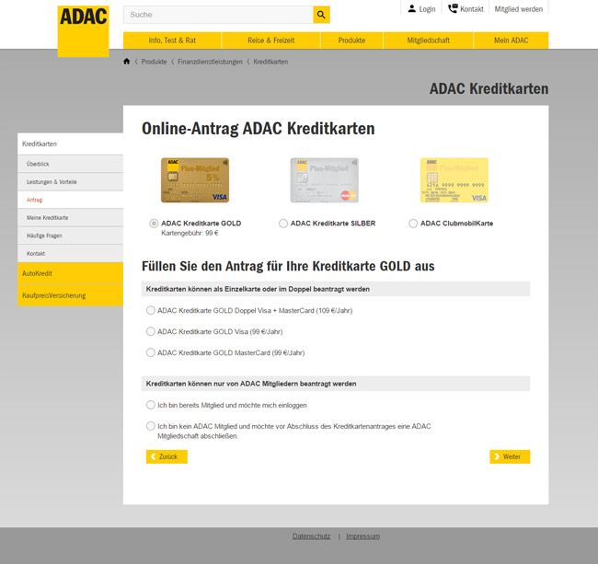Click the Login person icon
The image size is (598, 564).
412,8
